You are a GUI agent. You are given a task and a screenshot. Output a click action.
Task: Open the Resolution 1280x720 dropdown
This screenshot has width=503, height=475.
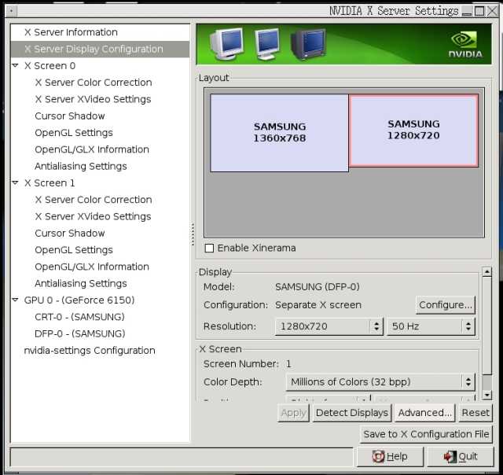click(329, 326)
